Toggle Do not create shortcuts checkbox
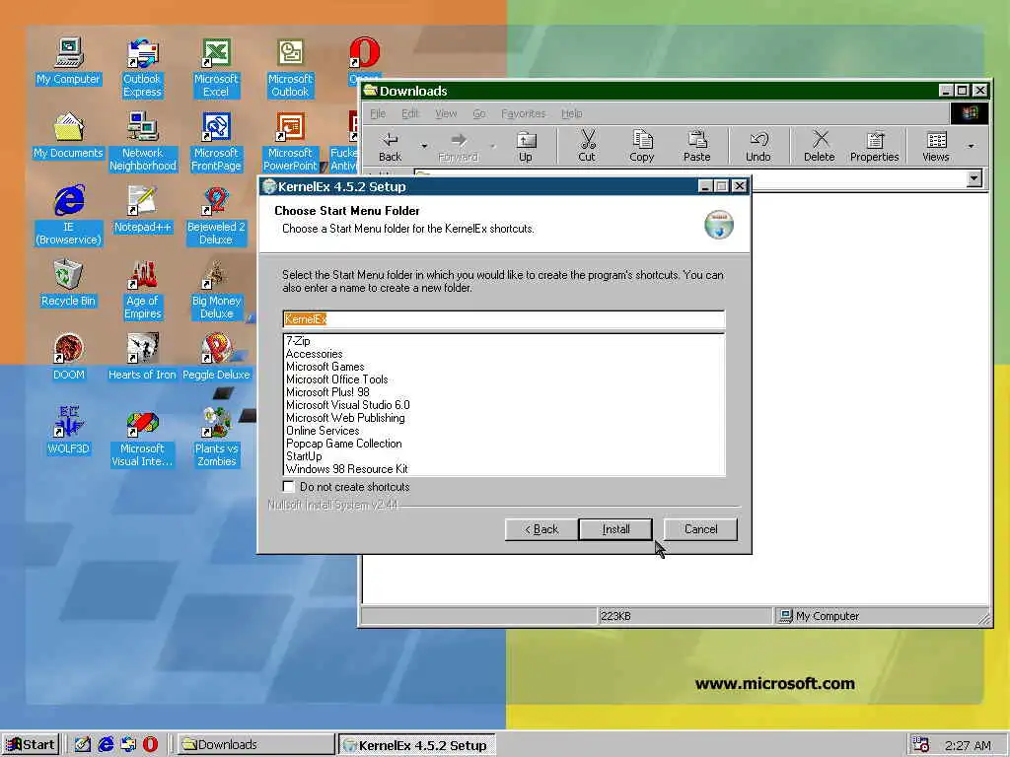 (289, 487)
